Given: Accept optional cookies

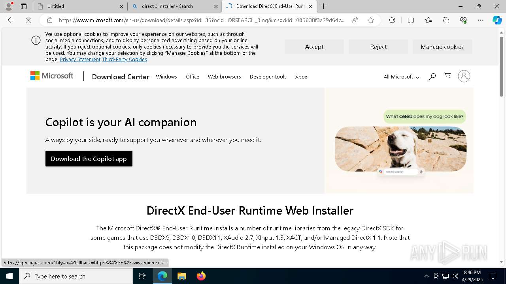Looking at the screenshot, I should click(x=314, y=47).
